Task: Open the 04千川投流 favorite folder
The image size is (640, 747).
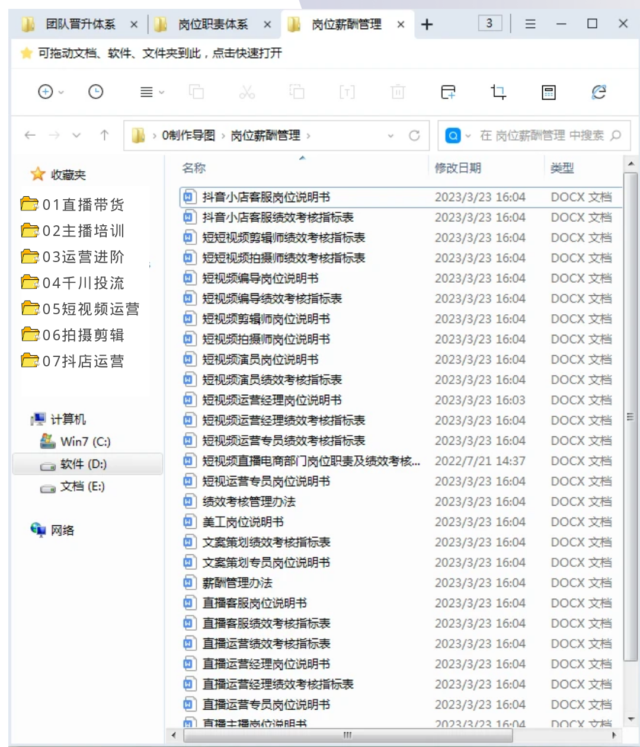Action: click(72, 283)
